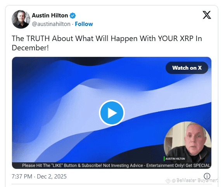Image resolution: width=221 pixels, height=187 pixels.
Task: Click the blue verified checkmark badge
Action: click(x=73, y=15)
